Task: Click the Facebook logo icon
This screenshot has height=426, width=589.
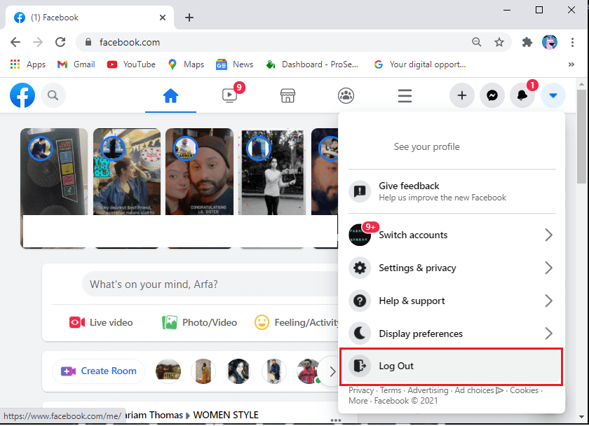Action: coord(22,95)
